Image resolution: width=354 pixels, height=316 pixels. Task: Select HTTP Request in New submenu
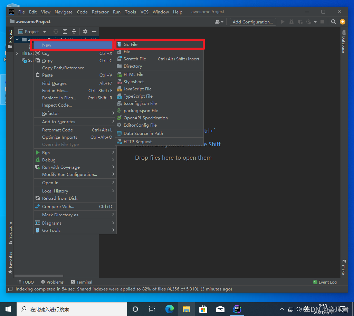coord(160,142)
